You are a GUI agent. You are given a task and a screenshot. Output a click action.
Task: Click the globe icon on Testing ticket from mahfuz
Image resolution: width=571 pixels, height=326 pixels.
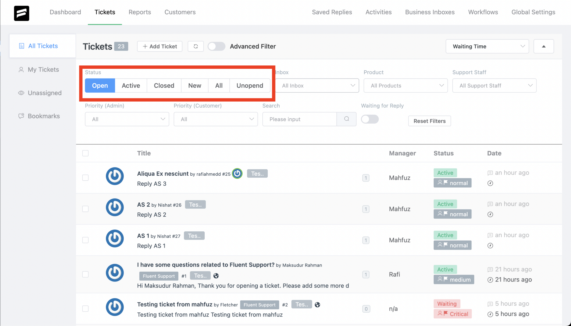[317, 305]
